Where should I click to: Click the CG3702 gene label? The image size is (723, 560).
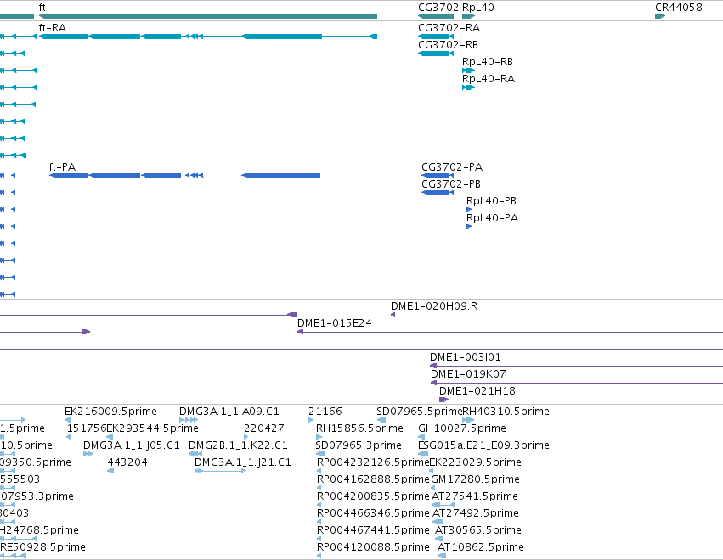438,8
